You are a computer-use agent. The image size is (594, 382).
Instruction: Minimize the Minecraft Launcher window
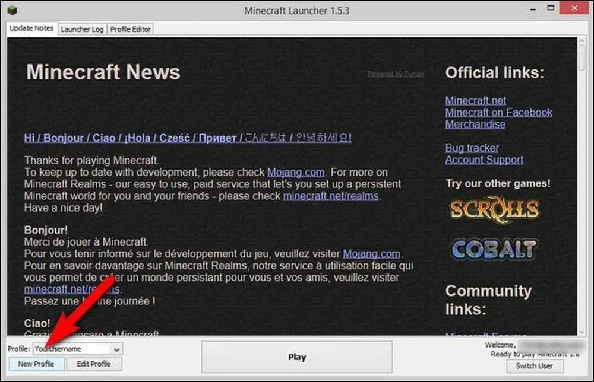(533, 9)
